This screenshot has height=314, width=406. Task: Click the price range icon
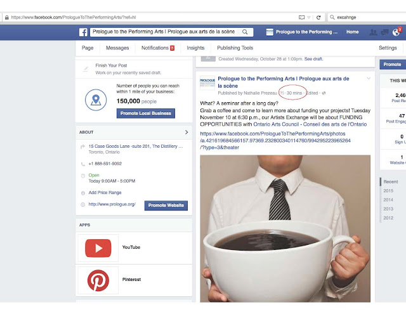tap(83, 193)
